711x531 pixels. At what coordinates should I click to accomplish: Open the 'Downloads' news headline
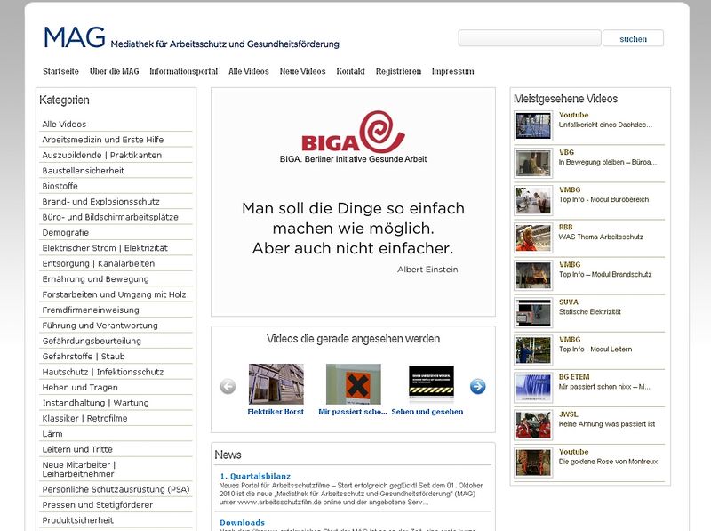(x=242, y=522)
